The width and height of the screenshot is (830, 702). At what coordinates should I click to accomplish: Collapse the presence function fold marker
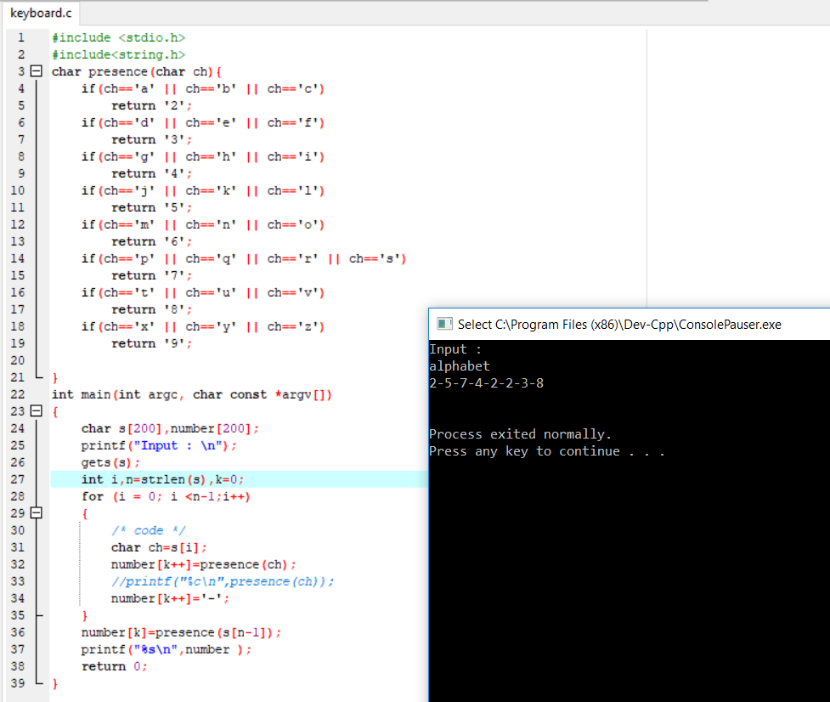pos(36,71)
